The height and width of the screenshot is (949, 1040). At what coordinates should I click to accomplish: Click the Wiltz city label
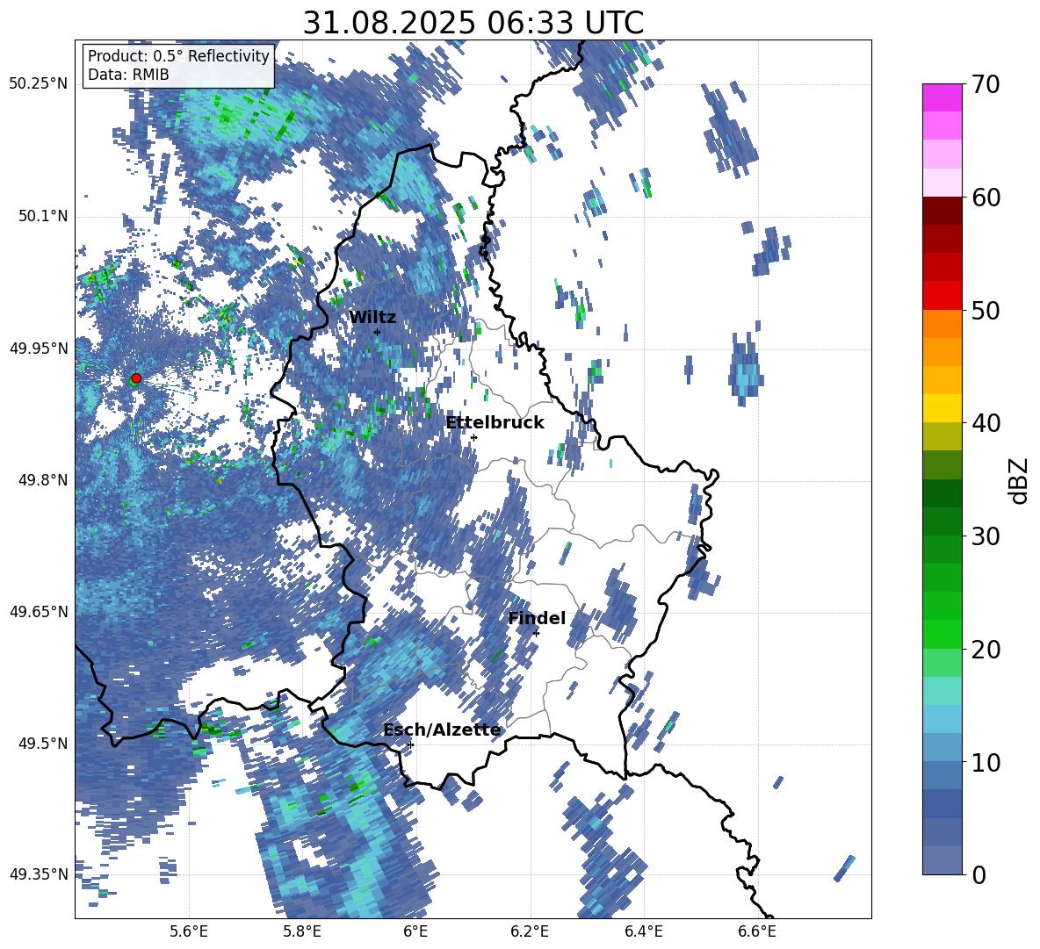[x=372, y=317]
